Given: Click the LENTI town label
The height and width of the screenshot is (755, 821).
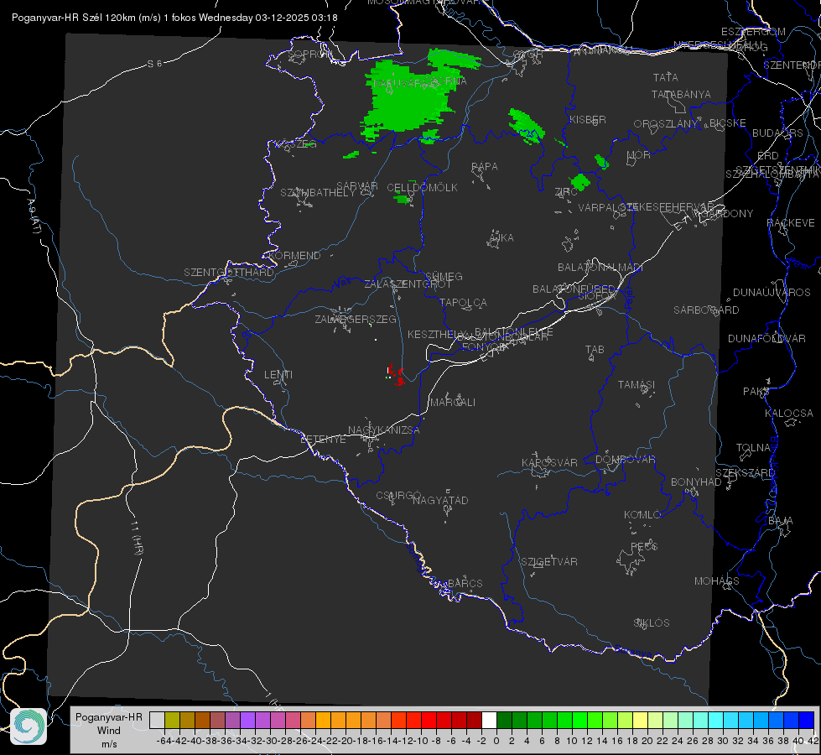Looking at the screenshot, I should 278,375.
